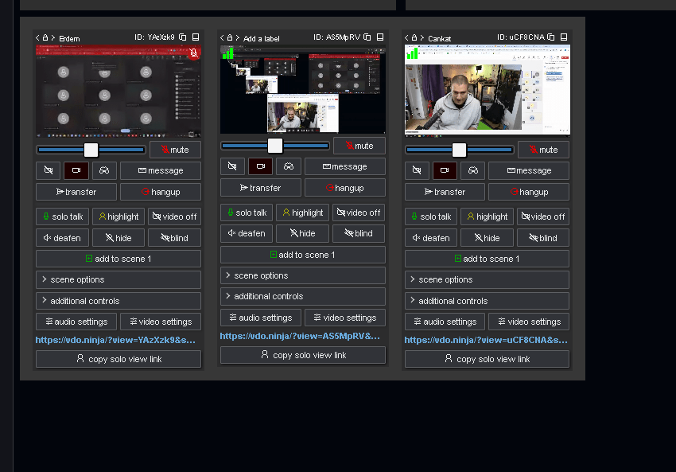Click crossed camera icon in Erdem panel

(49, 170)
